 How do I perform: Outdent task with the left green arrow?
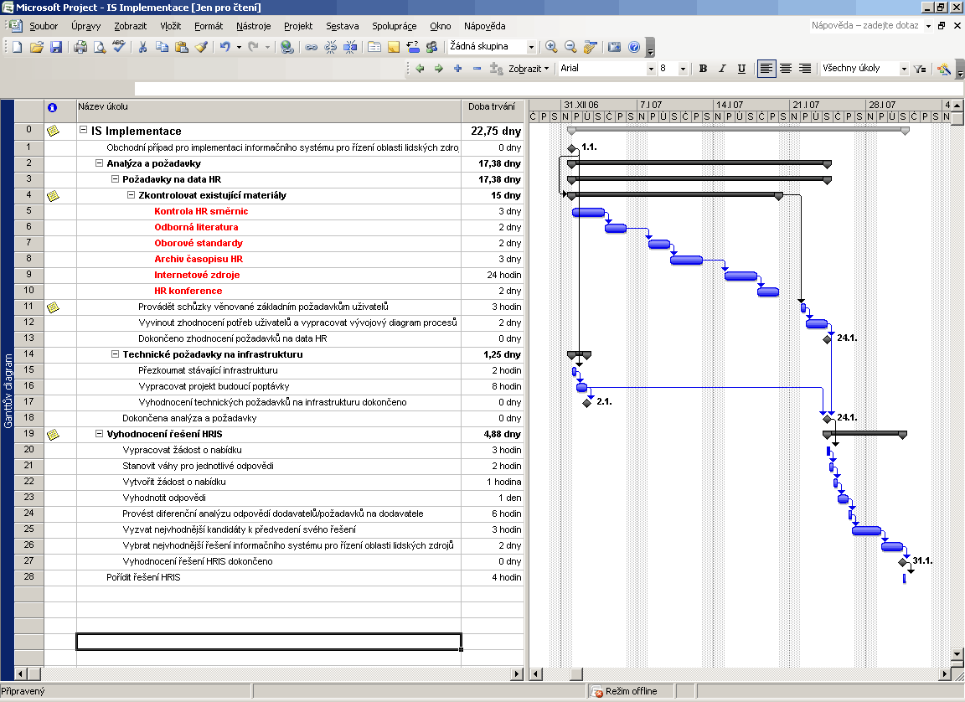pyautogui.click(x=421, y=69)
